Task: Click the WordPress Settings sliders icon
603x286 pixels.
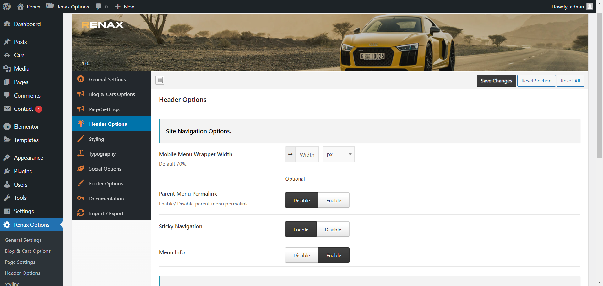Action: coord(7,211)
